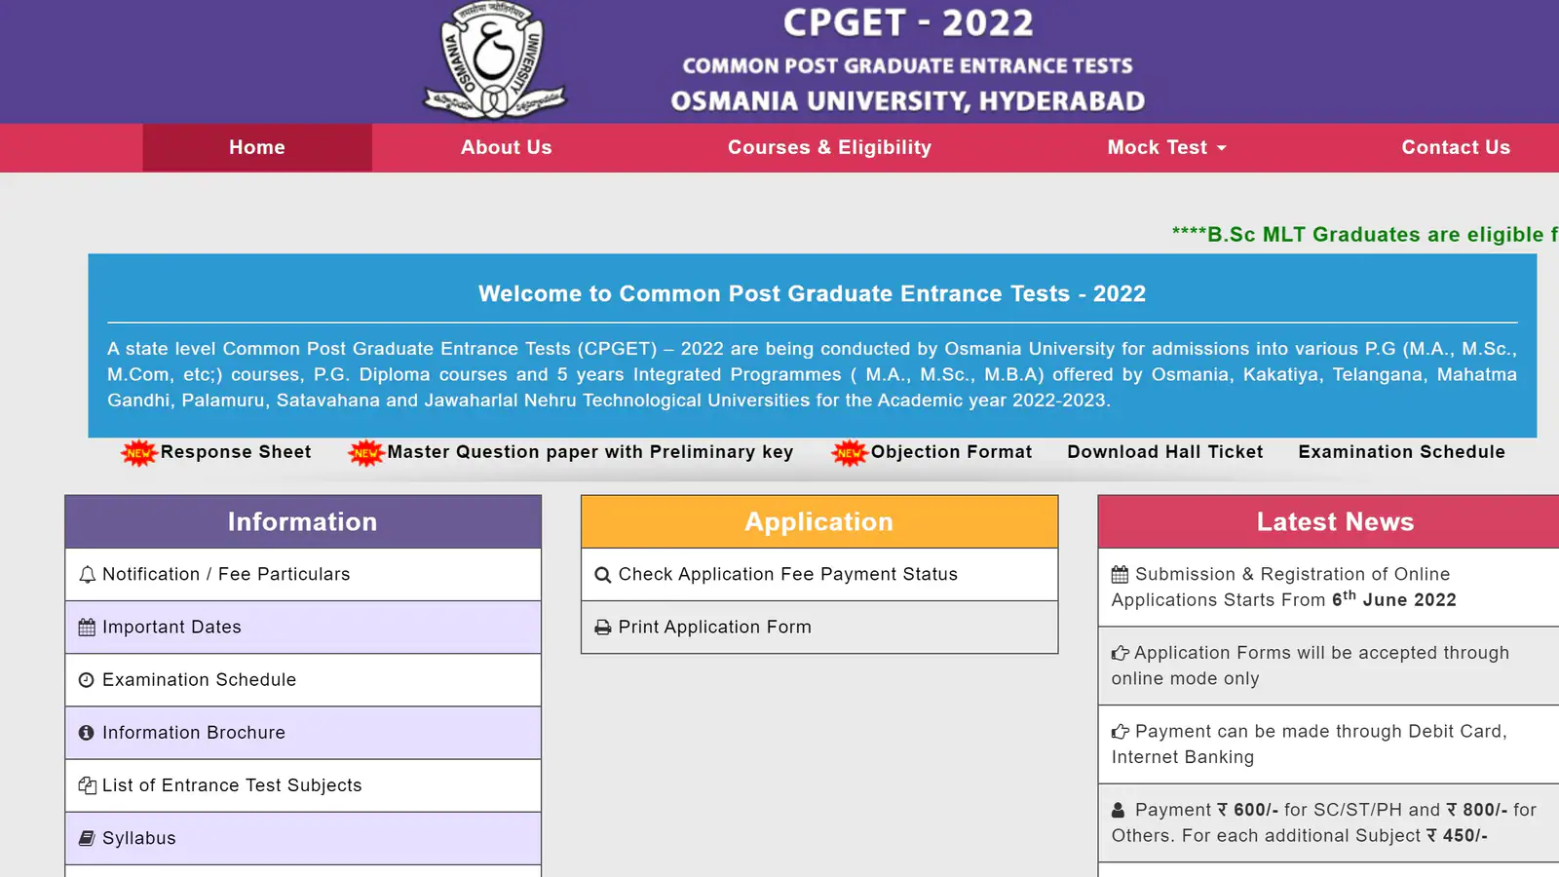Open the Home menu tab
The image size is (1559, 877).
[257, 147]
